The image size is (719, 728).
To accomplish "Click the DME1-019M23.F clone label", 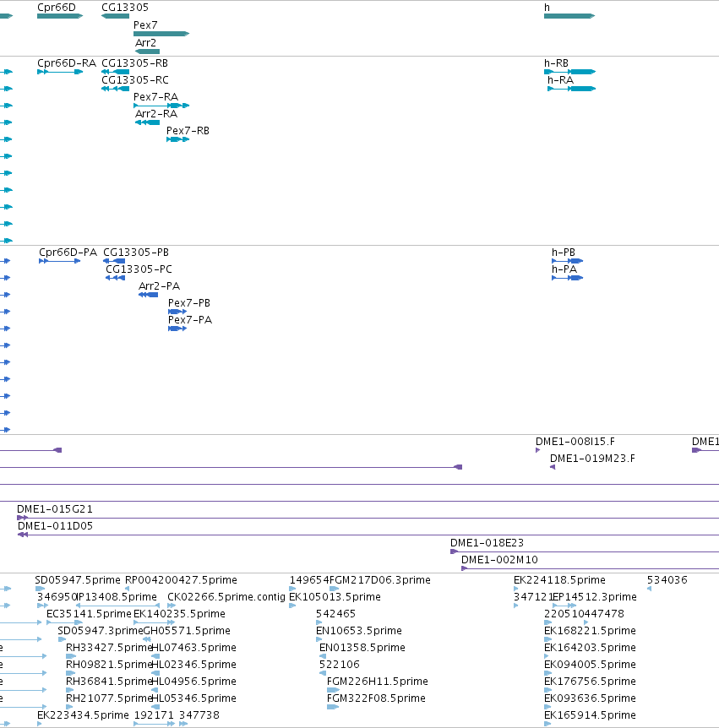I will (592, 459).
